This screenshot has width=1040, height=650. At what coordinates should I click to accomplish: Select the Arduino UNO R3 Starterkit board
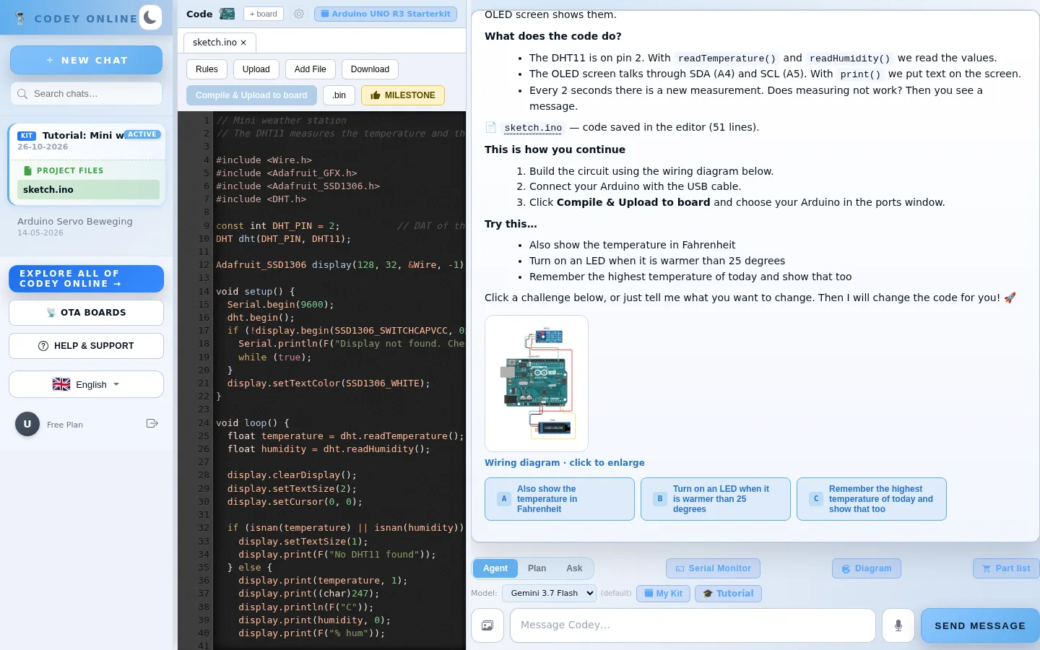click(x=386, y=14)
